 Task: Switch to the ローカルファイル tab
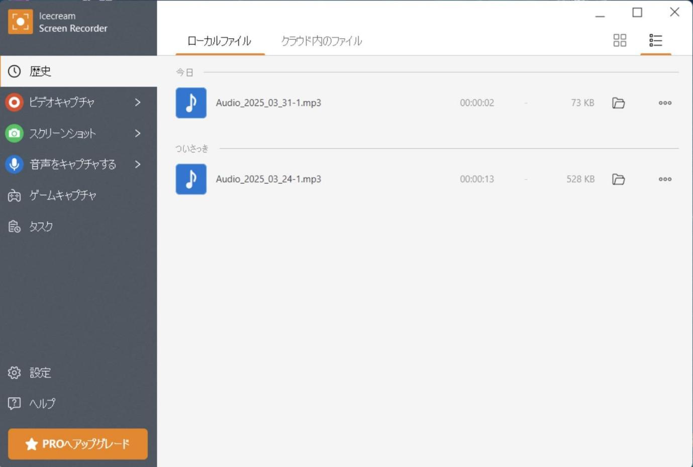click(x=220, y=41)
